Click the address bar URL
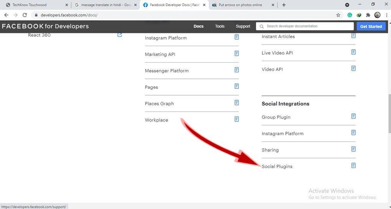 [x=69, y=15]
